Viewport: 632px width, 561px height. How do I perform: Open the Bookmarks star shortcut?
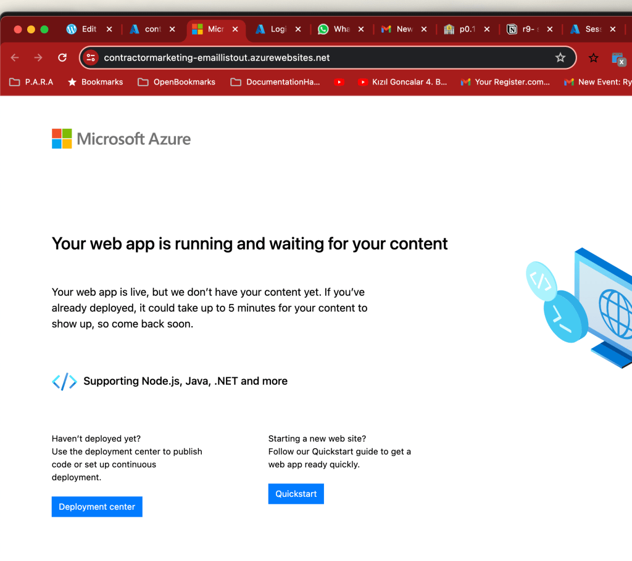pos(96,82)
